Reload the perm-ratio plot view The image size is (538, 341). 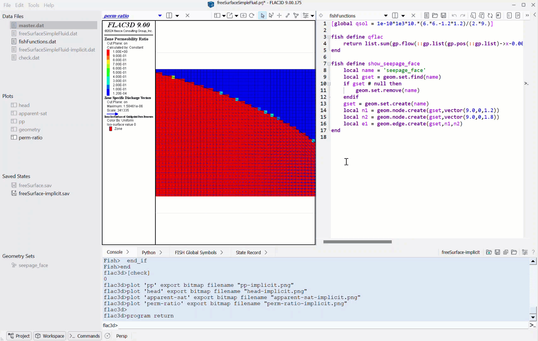252,15
